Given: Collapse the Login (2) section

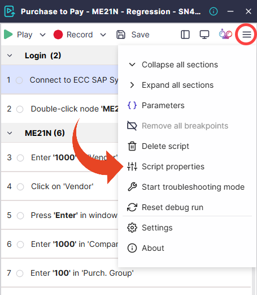Looking at the screenshot, I should tap(10, 55).
